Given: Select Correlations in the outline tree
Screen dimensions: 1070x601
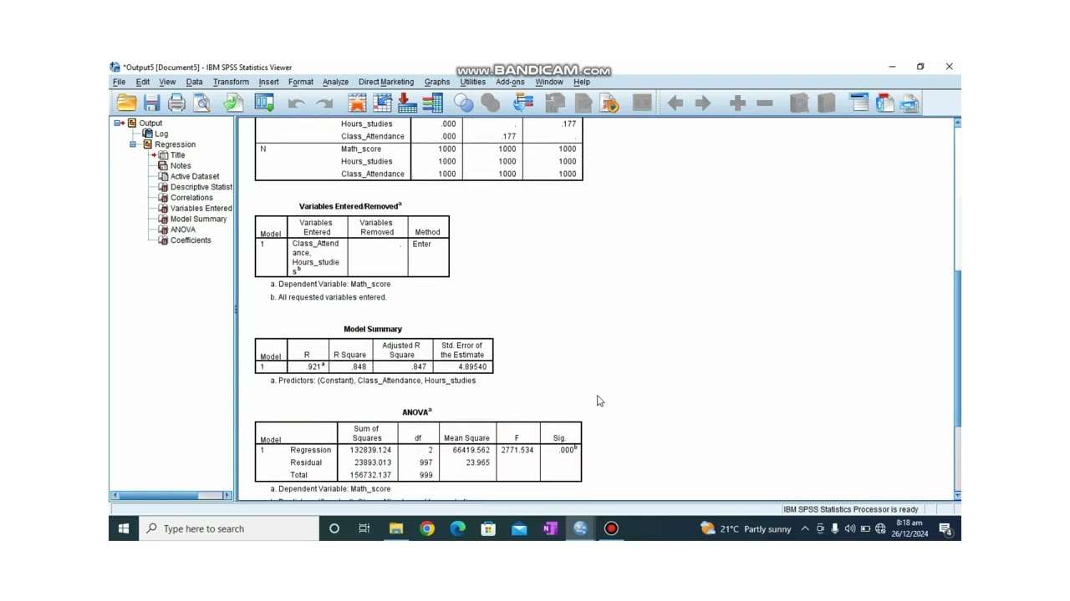Looking at the screenshot, I should [x=191, y=198].
